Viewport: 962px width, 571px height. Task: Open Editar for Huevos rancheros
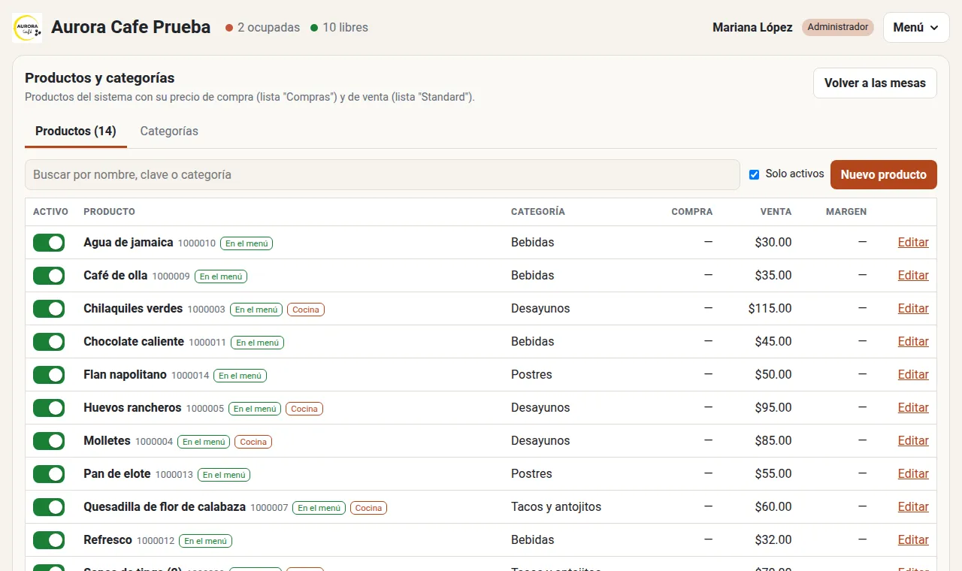click(913, 408)
